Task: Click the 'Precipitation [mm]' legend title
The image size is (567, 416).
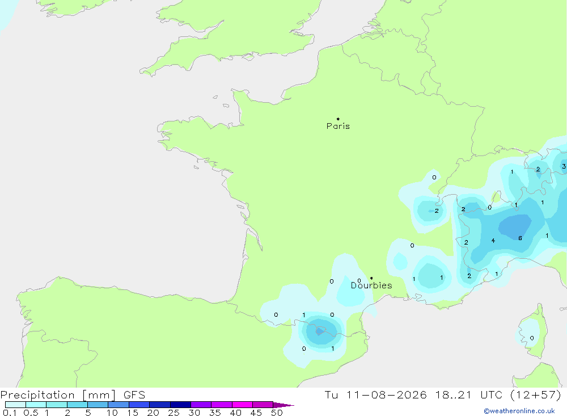Action: click(x=58, y=395)
